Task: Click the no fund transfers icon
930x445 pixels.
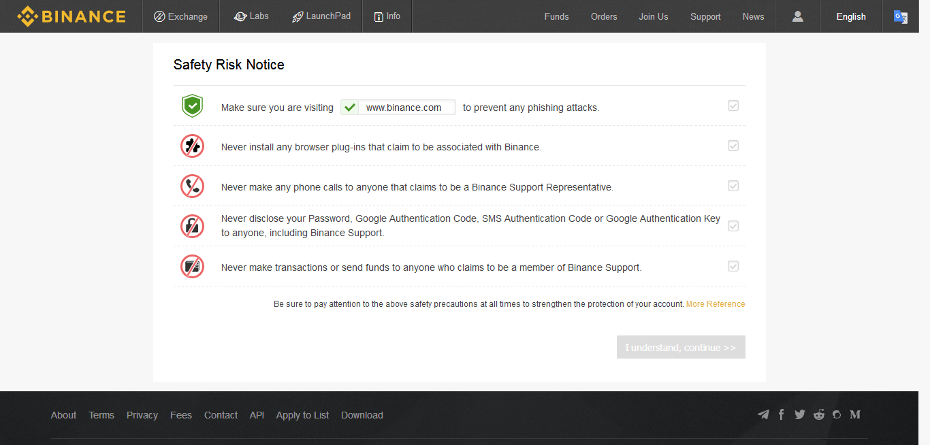Action: [193, 266]
